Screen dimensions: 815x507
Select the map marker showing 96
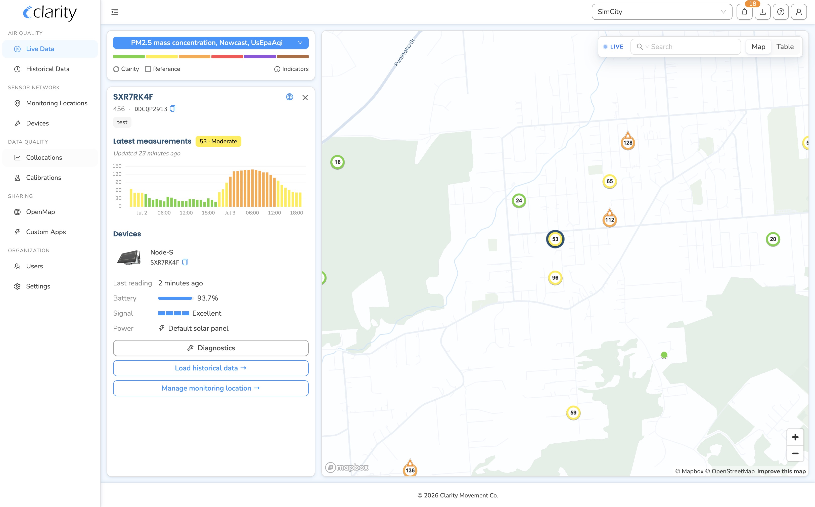[555, 278]
